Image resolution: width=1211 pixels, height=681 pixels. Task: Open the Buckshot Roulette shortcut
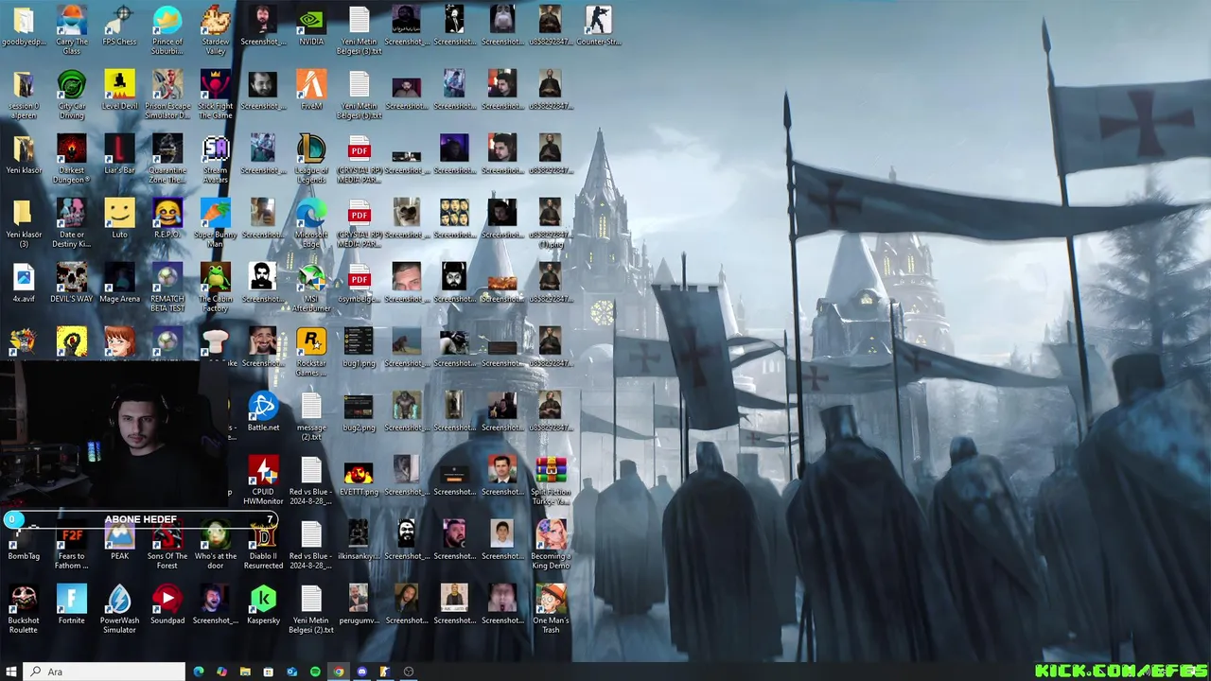point(24,608)
